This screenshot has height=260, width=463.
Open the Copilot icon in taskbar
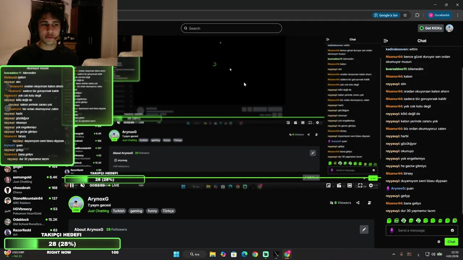223,254
